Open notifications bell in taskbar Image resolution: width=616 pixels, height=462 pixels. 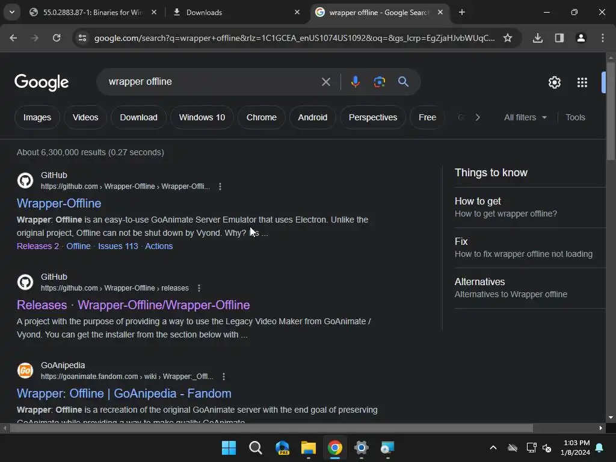coord(600,448)
